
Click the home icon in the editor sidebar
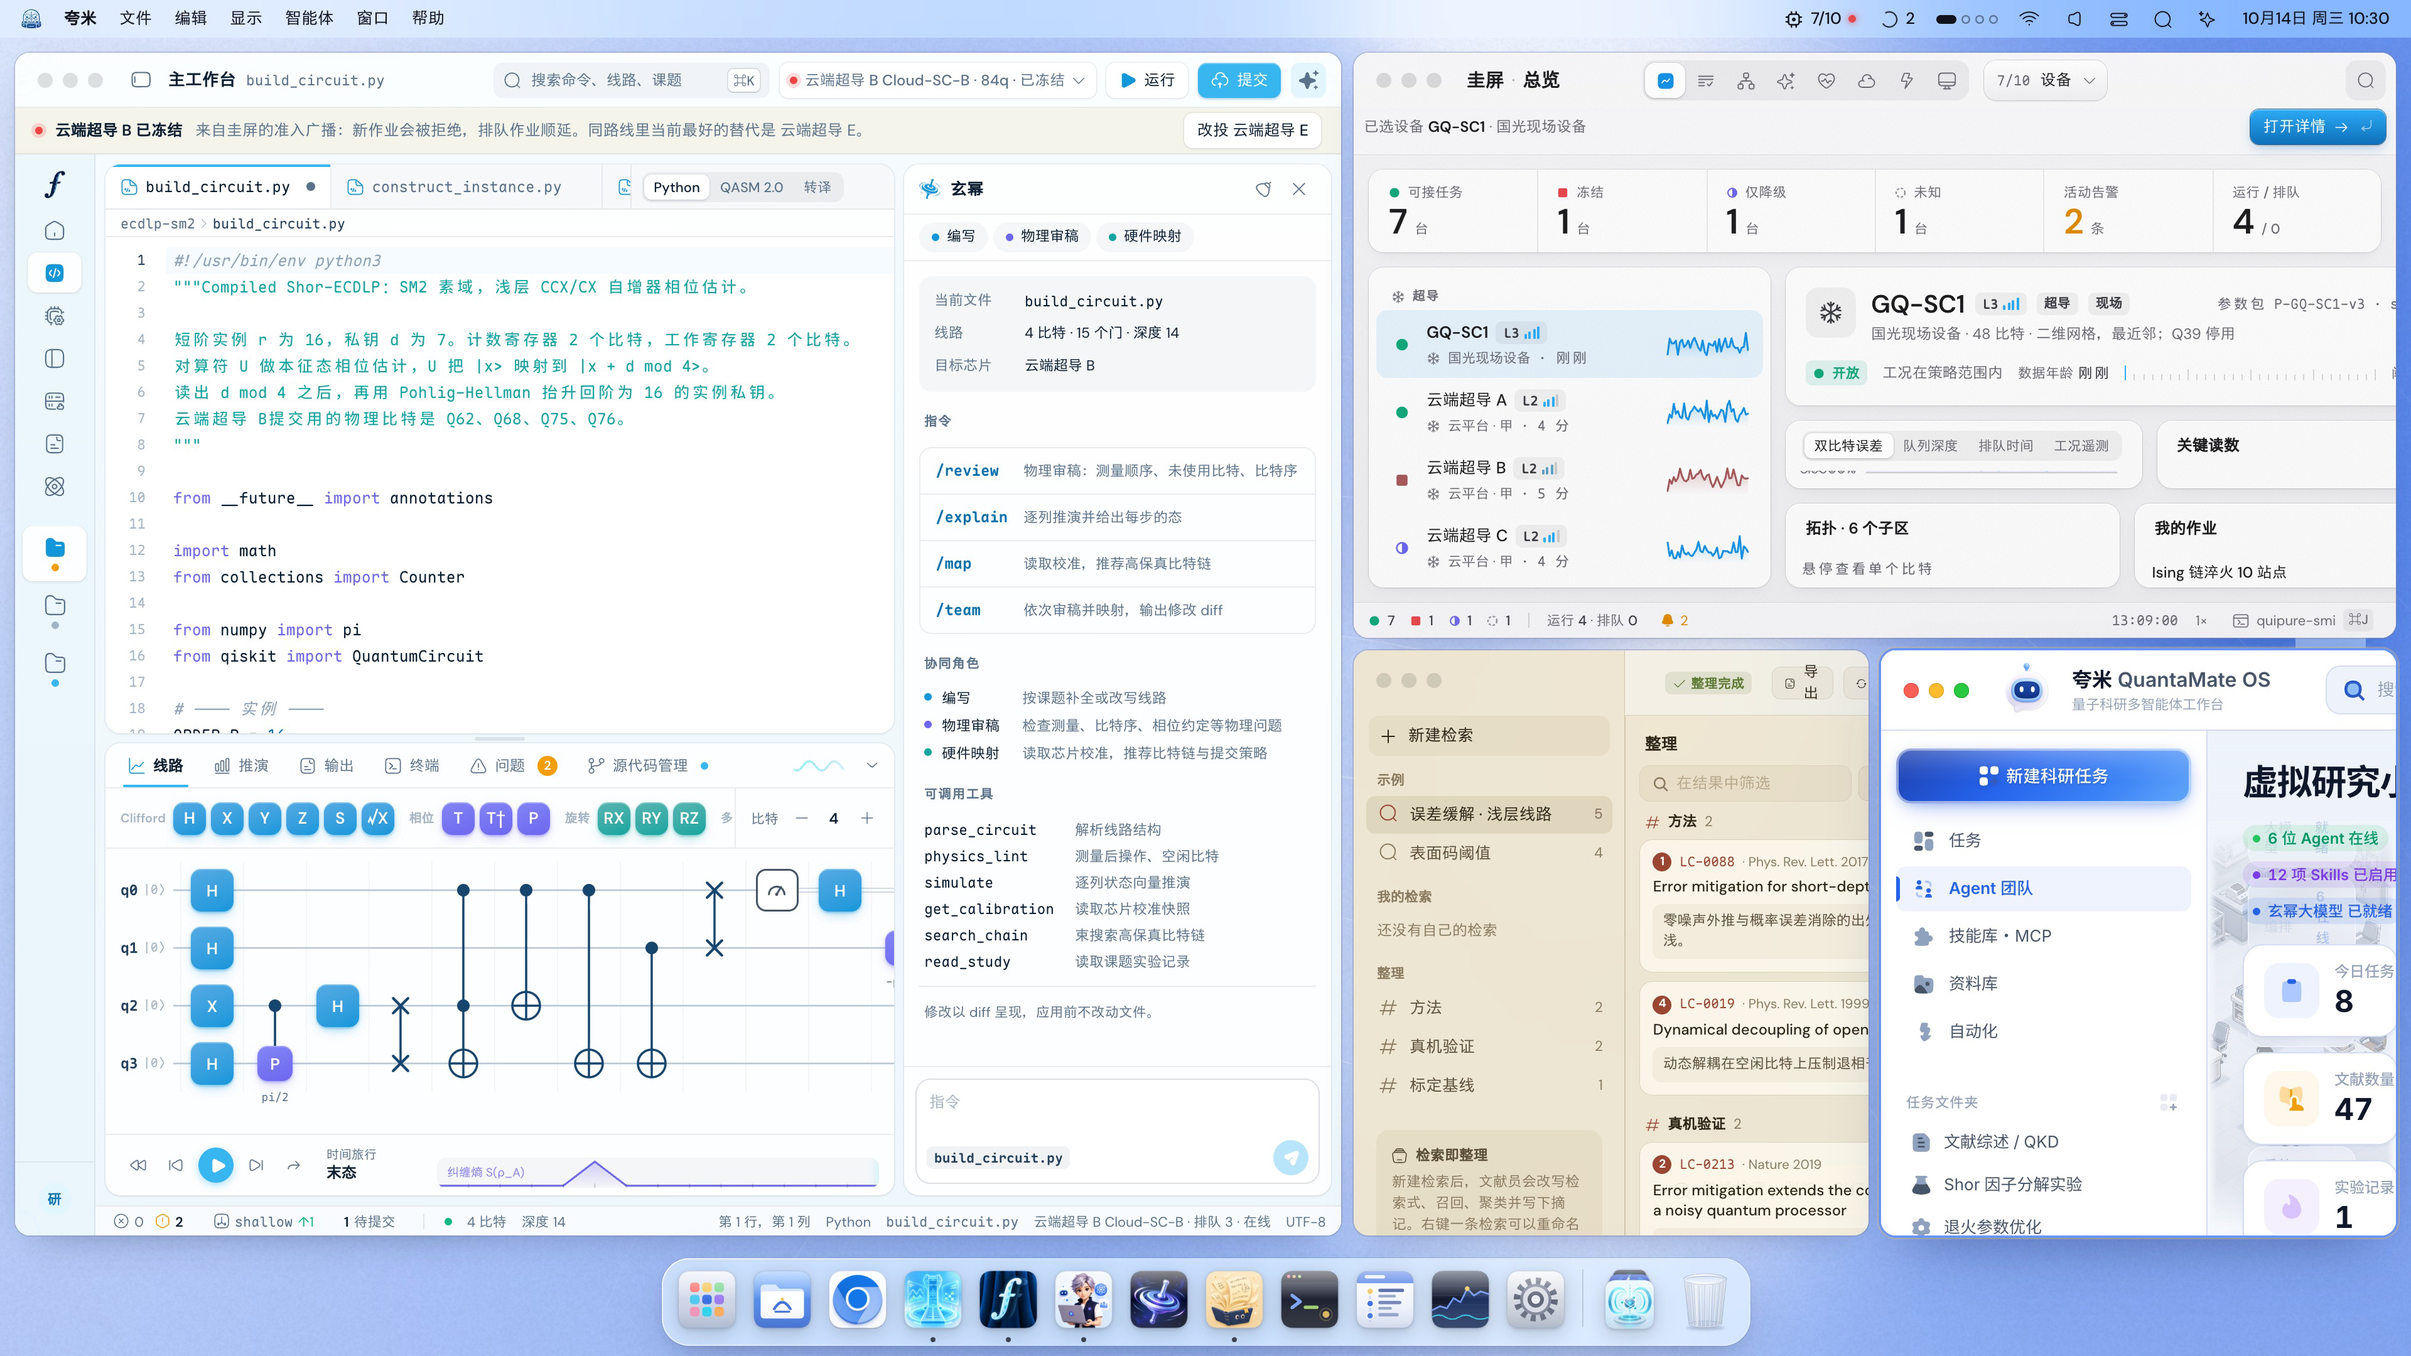pyautogui.click(x=55, y=230)
